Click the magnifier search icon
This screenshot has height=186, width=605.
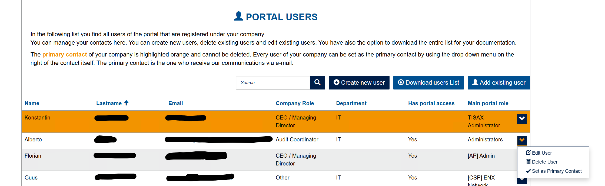[317, 82]
